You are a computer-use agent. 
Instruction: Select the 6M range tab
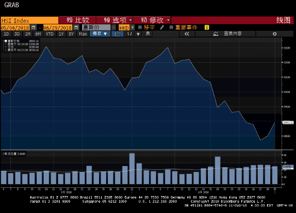pos(38,34)
